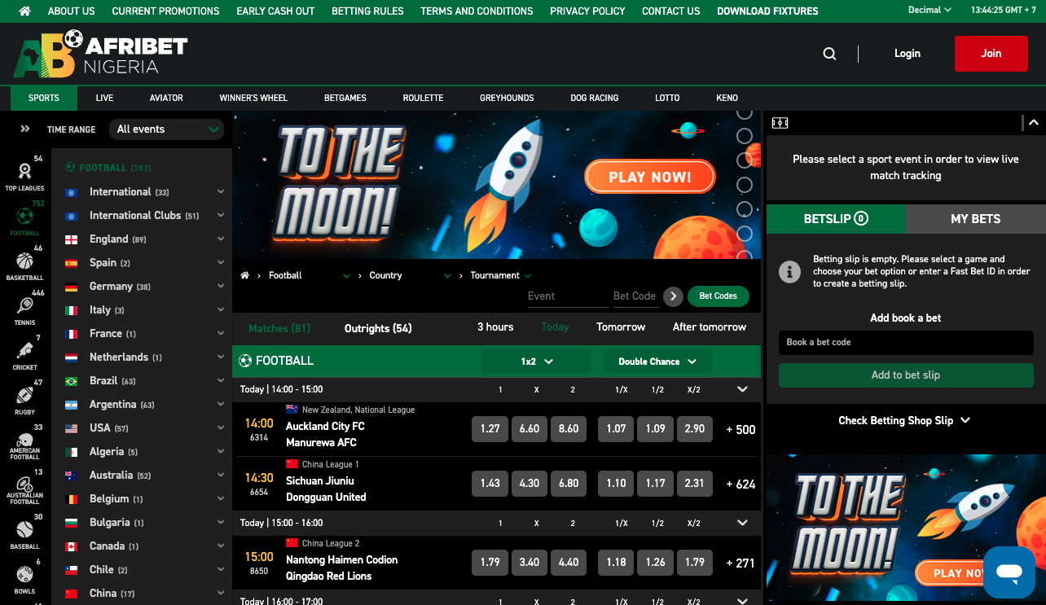Image resolution: width=1046 pixels, height=605 pixels.
Task: Open the Tournament breadcrumb dropdown
Action: [501, 275]
